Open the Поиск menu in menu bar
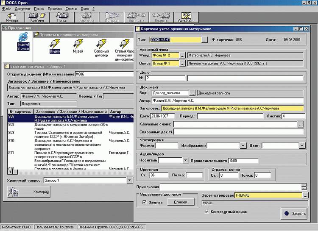 click(39, 9)
